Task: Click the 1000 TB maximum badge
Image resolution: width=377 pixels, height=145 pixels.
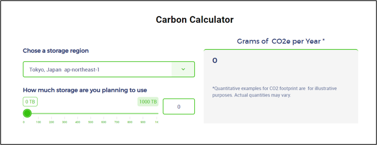Action: (x=148, y=102)
